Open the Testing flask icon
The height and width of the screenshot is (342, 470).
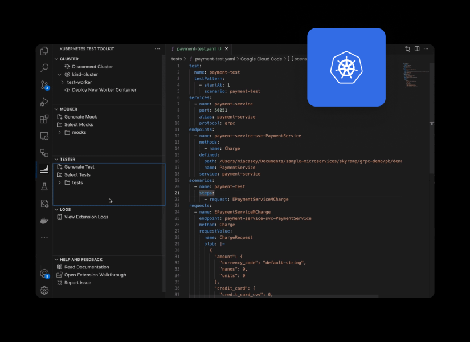click(44, 186)
